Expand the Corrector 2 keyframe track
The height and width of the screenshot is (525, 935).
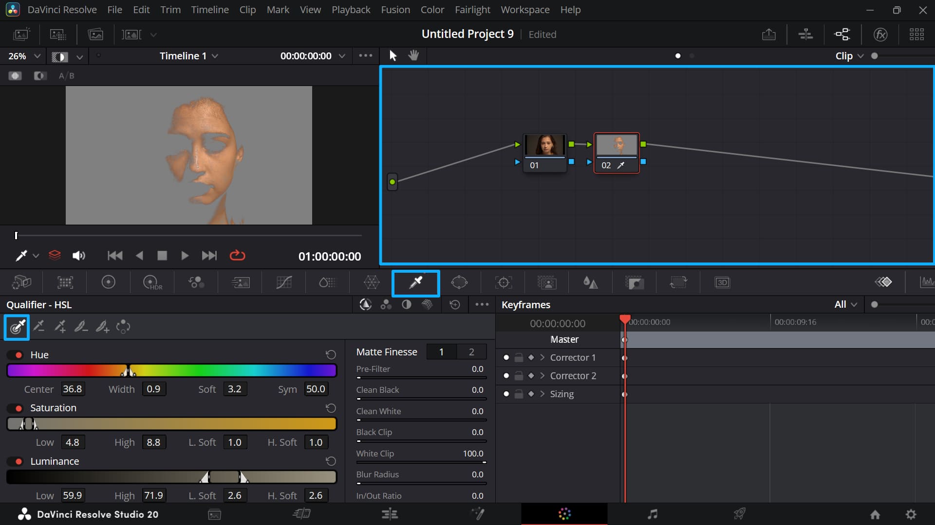pos(542,376)
